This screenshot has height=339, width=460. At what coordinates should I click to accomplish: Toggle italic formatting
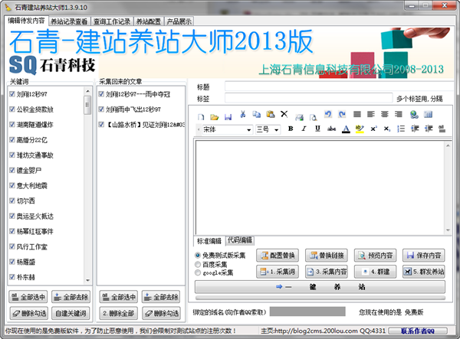pos(304,129)
